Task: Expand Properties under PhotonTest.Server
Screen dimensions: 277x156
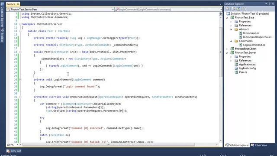Action: pos(231,57)
